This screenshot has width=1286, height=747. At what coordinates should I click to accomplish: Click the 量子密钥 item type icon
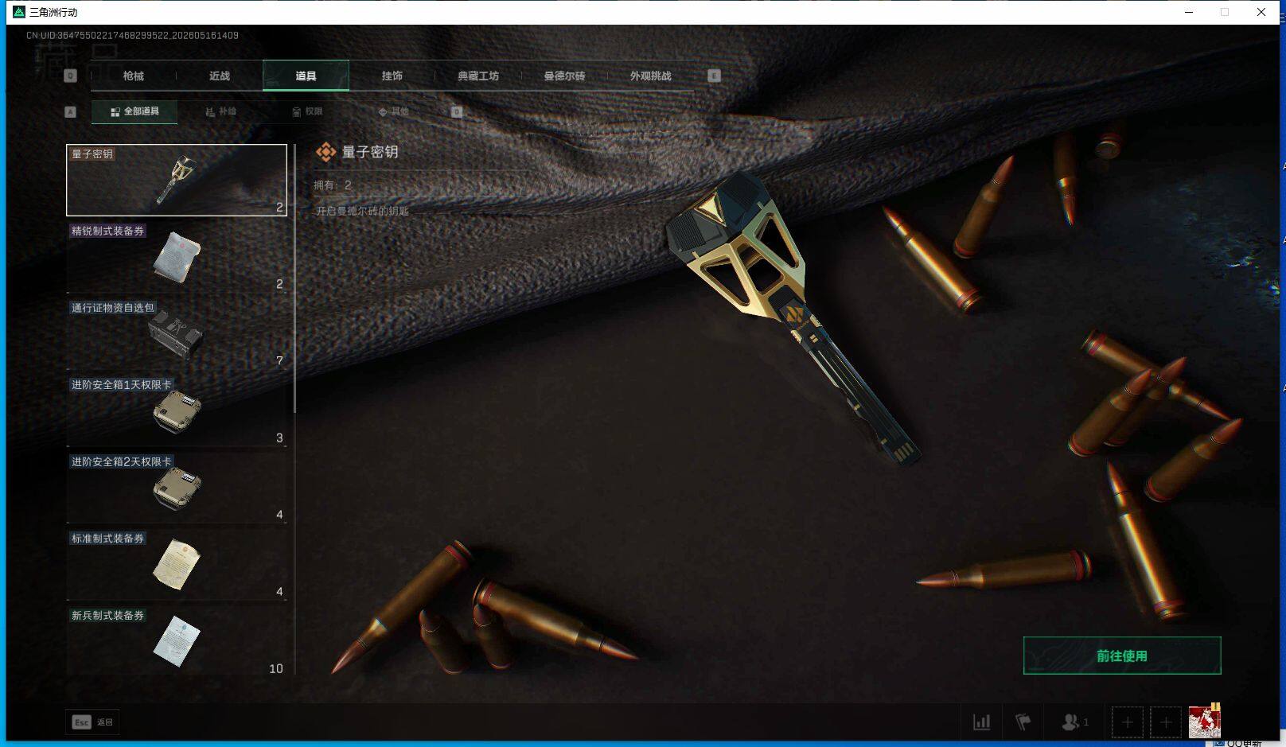click(325, 152)
